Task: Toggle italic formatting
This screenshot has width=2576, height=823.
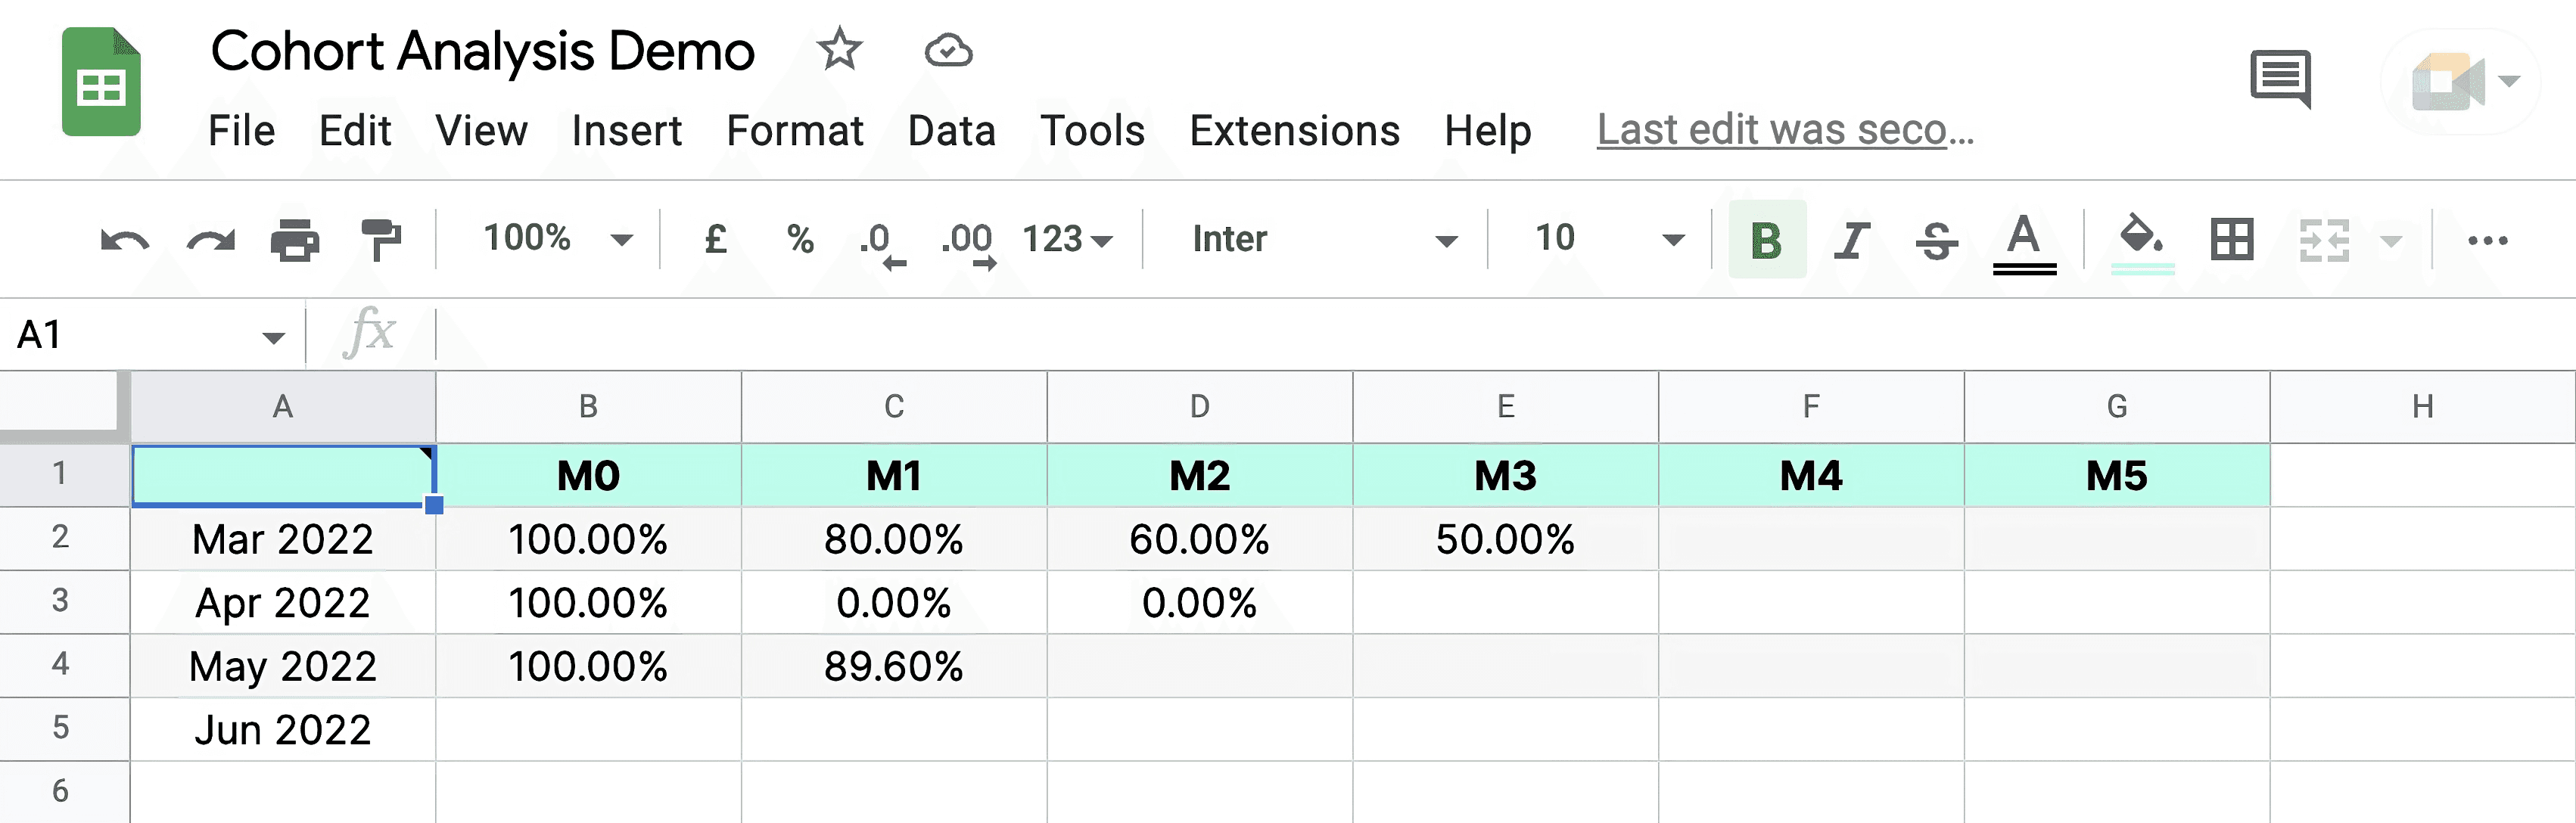Action: click(x=1851, y=240)
